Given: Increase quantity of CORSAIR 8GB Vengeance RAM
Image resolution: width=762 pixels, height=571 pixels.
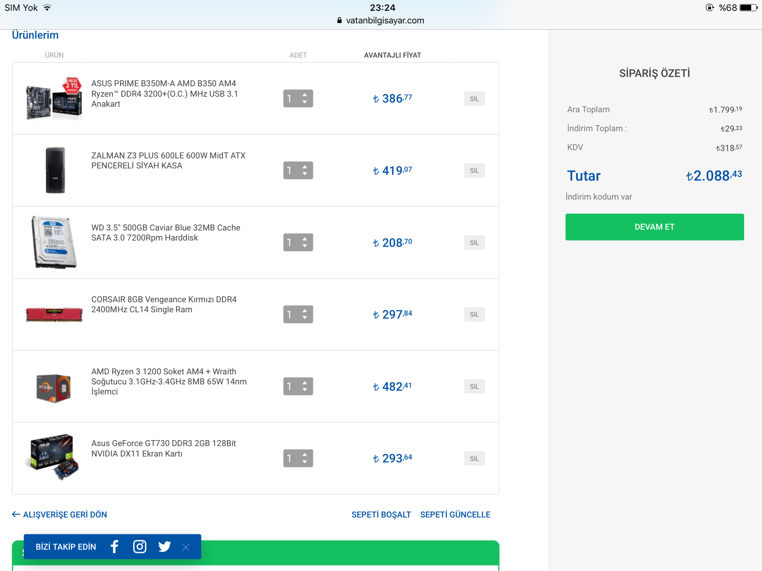Looking at the screenshot, I should (x=305, y=310).
